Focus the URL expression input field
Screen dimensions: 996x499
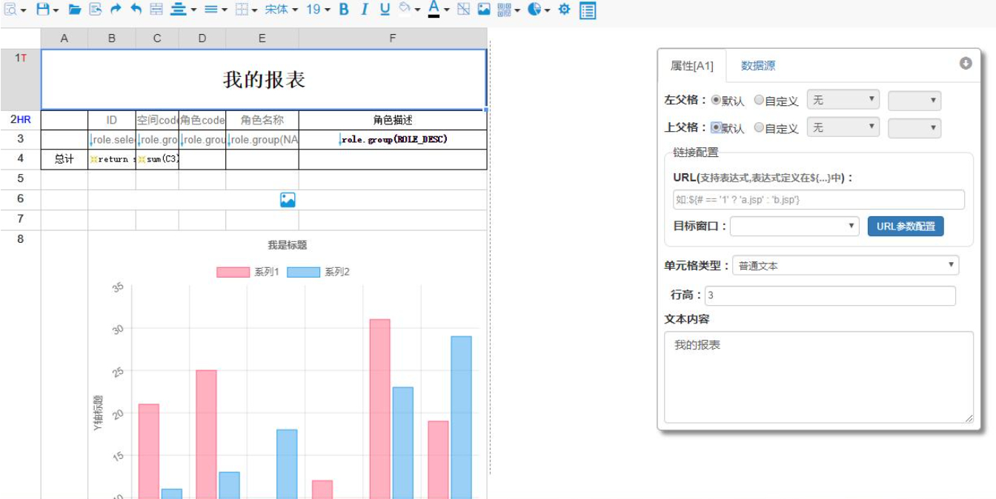point(819,200)
